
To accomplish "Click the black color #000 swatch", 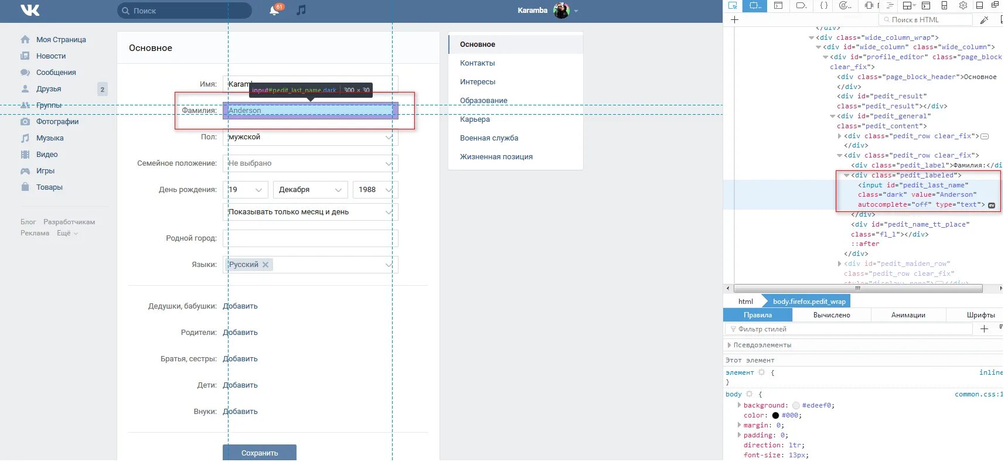I will (775, 415).
